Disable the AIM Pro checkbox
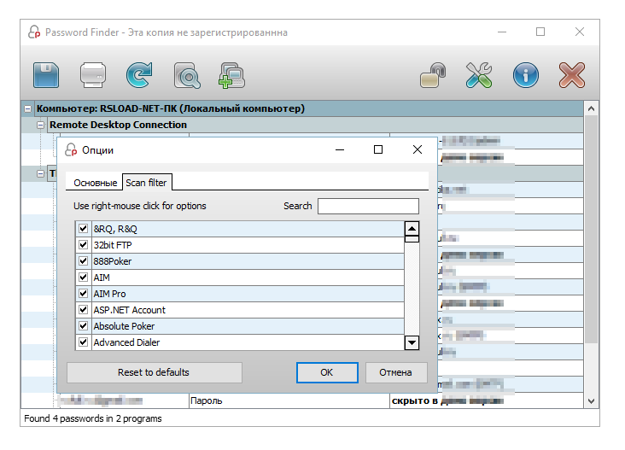 (x=83, y=294)
